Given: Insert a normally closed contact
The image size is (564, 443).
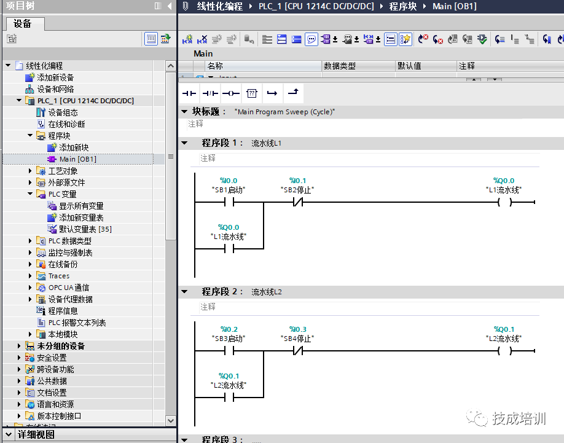Looking at the screenshot, I should (x=210, y=93).
